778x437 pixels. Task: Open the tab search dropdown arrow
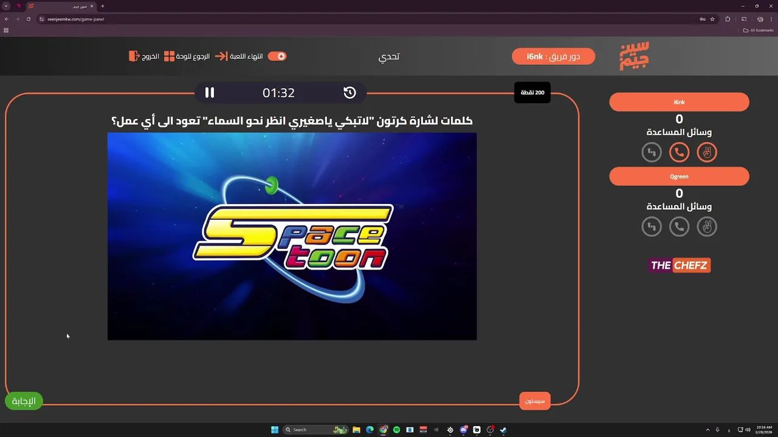5,6
